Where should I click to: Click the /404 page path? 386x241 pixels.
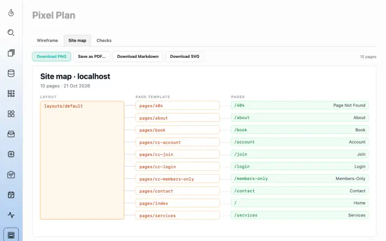click(x=239, y=106)
